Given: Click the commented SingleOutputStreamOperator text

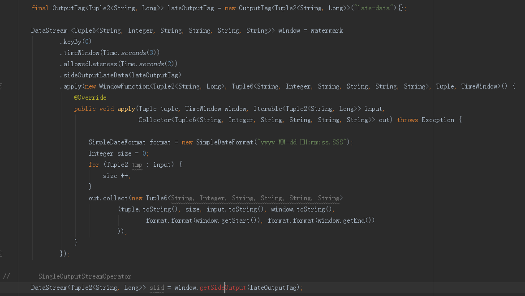Looking at the screenshot, I should tap(85, 276).
